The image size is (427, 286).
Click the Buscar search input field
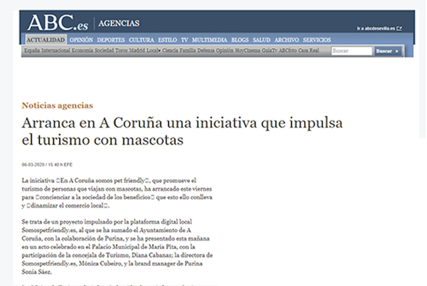click(352, 51)
